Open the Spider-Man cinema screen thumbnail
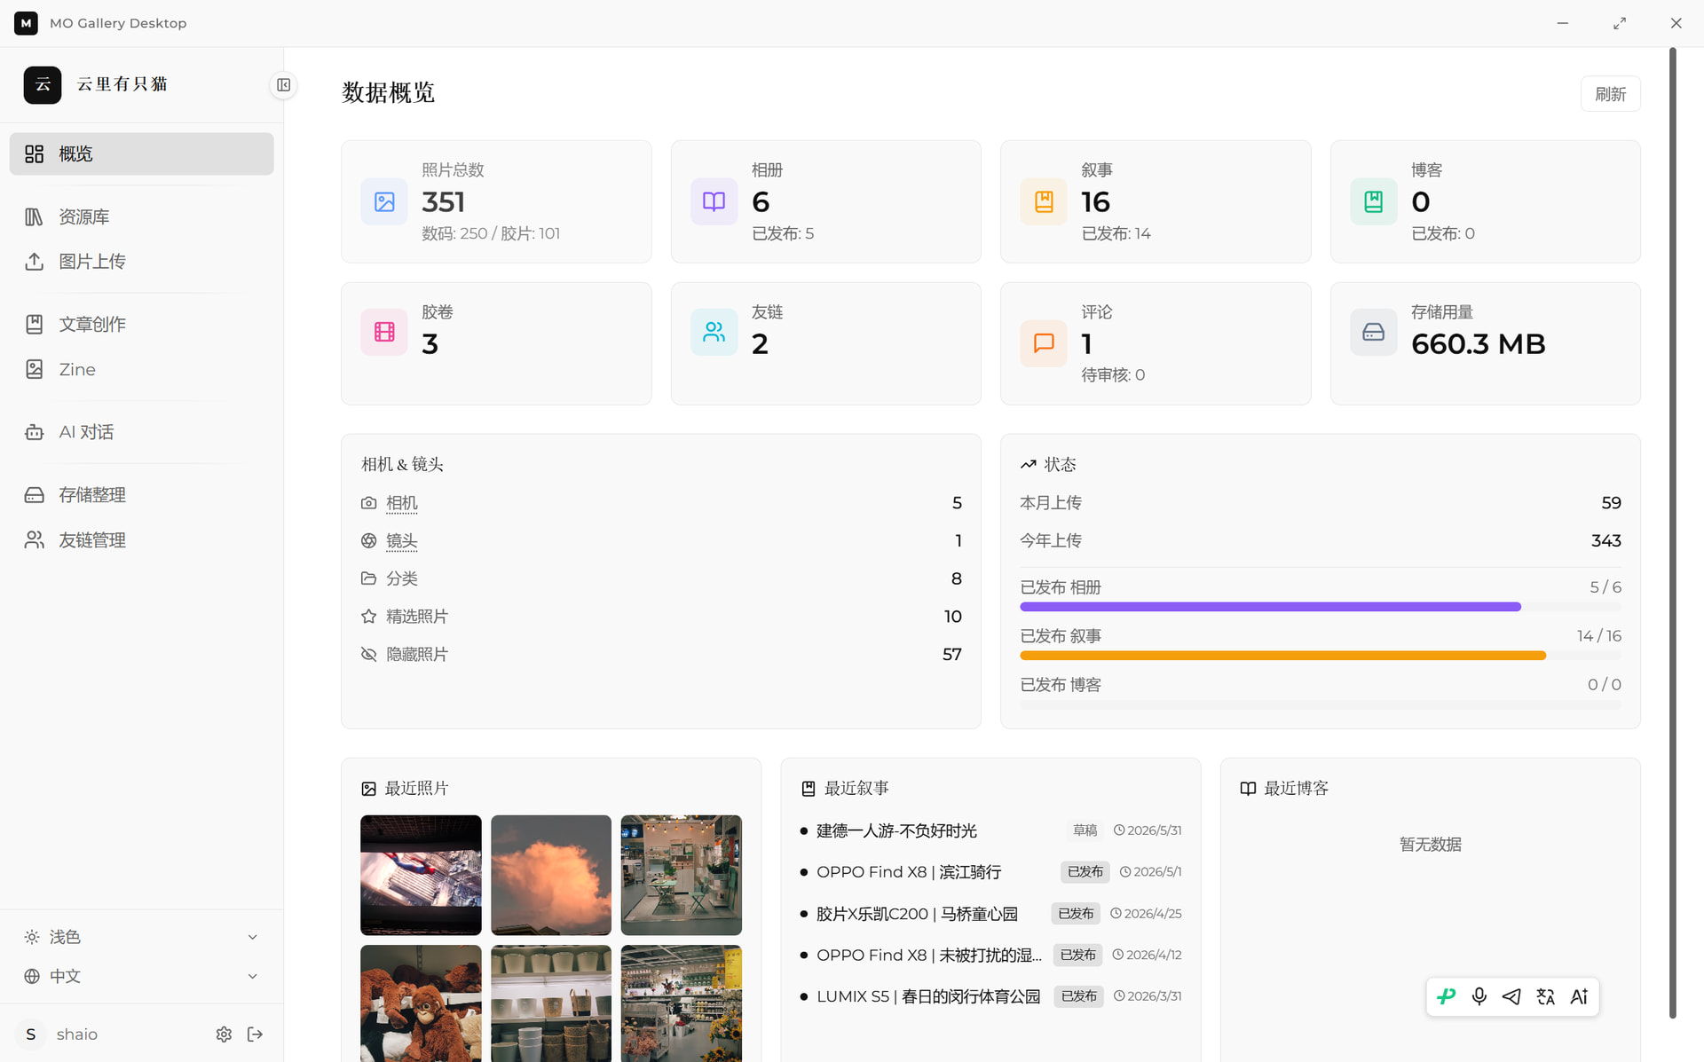Image resolution: width=1704 pixels, height=1062 pixels. coord(421,875)
